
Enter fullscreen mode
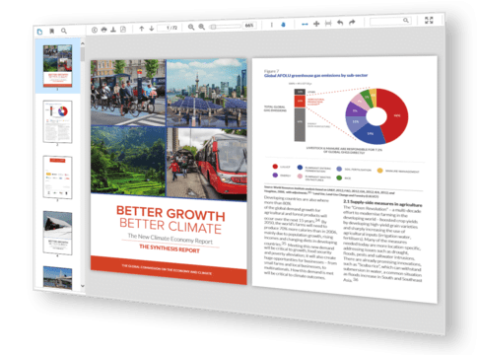(429, 20)
